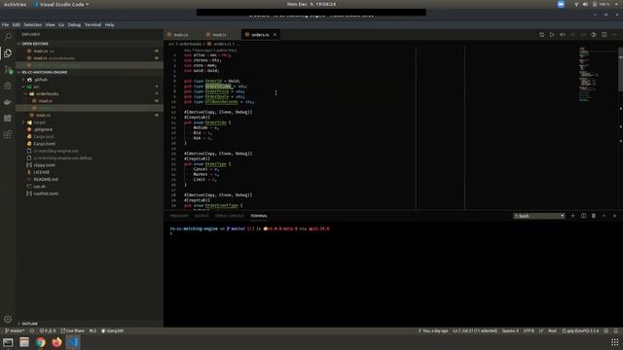The height and width of the screenshot is (350, 623).
Task: Click the Run play icon in editor toolbar
Action: click(x=552, y=35)
